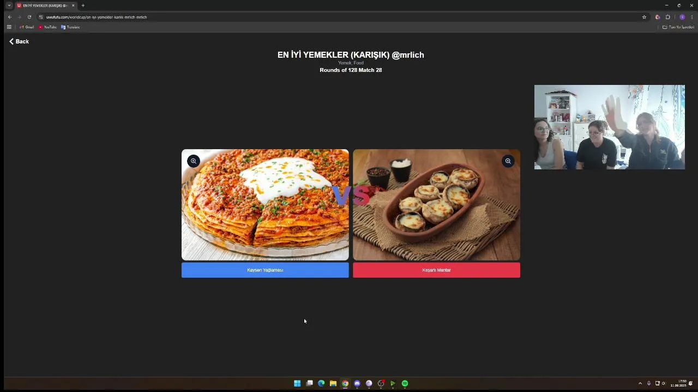This screenshot has height=392, width=698.
Task: Reload the page with refresh icon
Action: coord(29,17)
